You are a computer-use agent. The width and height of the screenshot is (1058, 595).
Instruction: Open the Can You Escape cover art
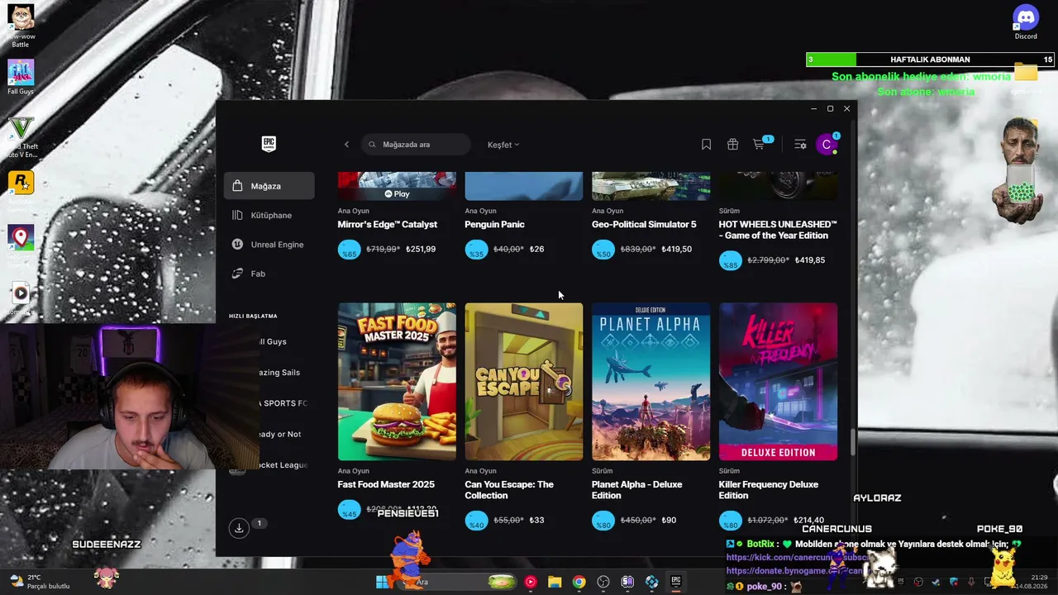[524, 381]
